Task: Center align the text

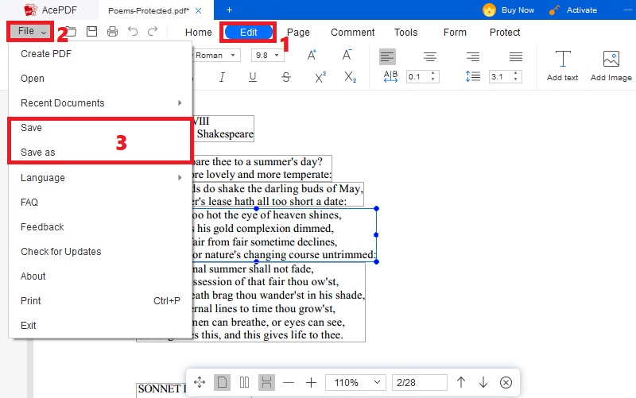Action: tap(430, 56)
